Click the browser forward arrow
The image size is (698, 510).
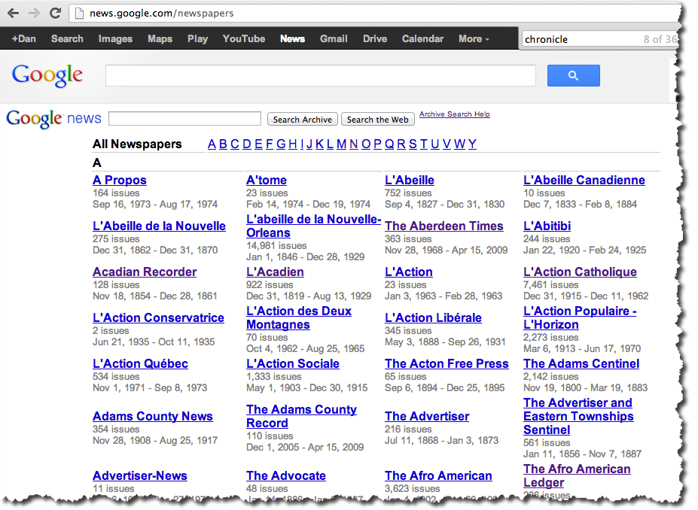[33, 13]
